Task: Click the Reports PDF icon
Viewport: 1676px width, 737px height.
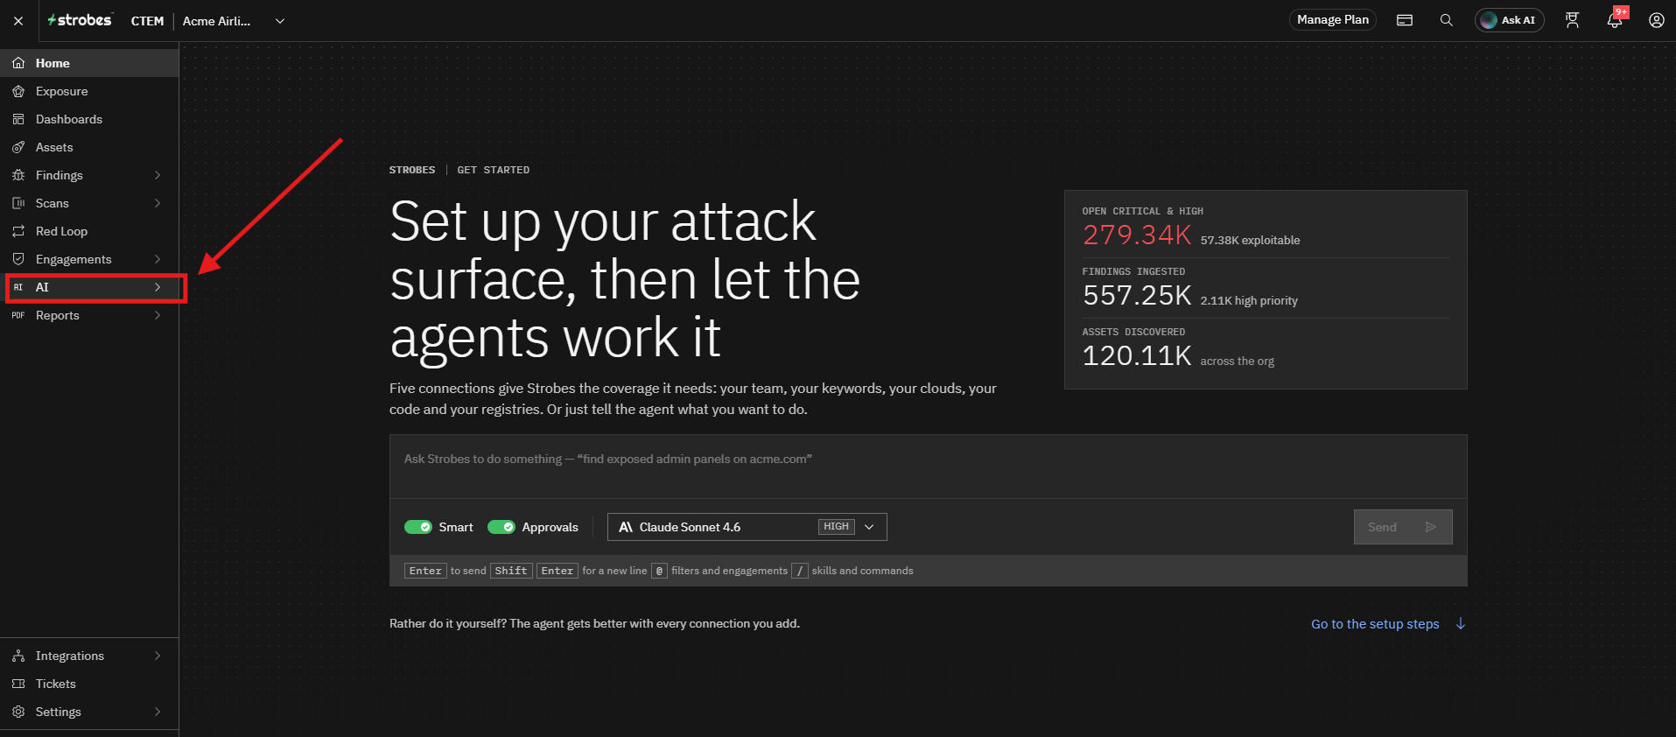Action: click(x=18, y=315)
